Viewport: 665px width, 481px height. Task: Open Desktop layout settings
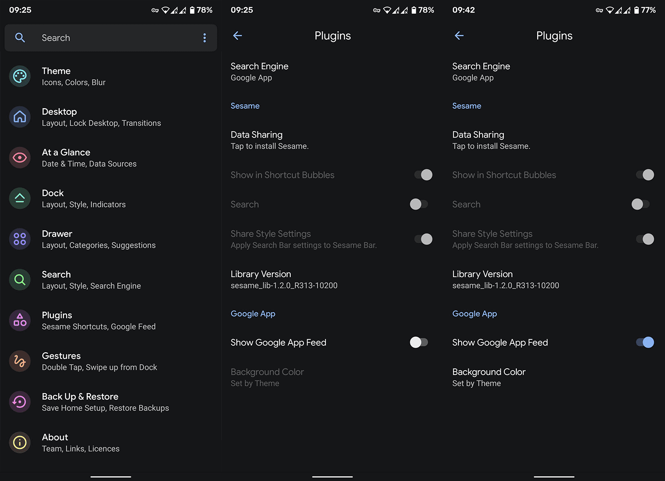[111, 117]
